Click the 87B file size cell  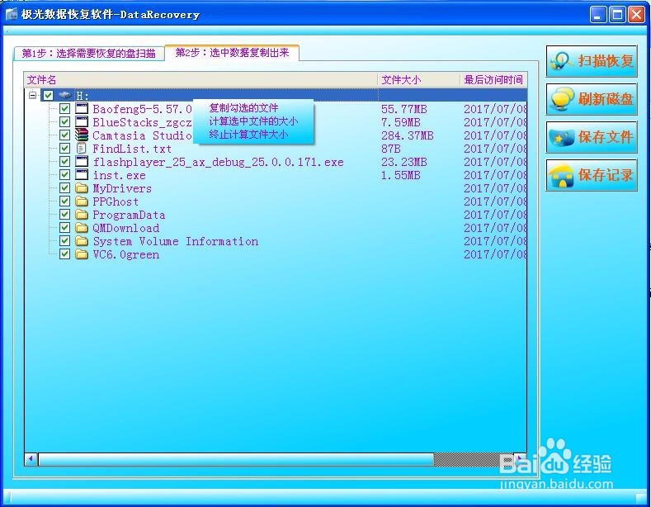click(391, 149)
